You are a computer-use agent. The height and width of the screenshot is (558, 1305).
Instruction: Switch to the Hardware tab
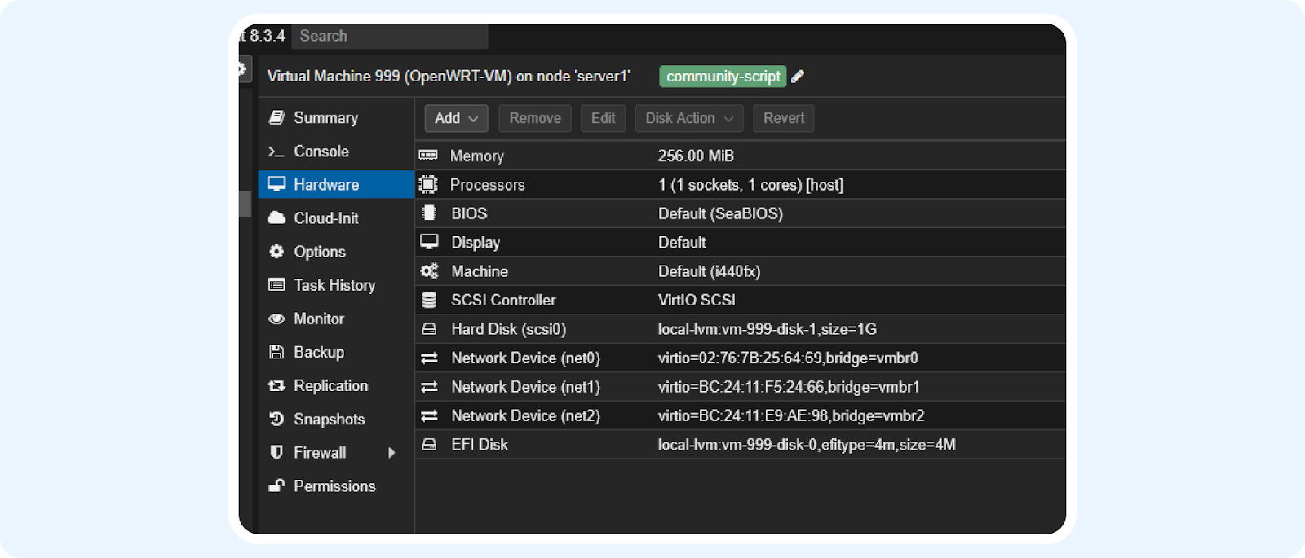pyautogui.click(x=326, y=185)
